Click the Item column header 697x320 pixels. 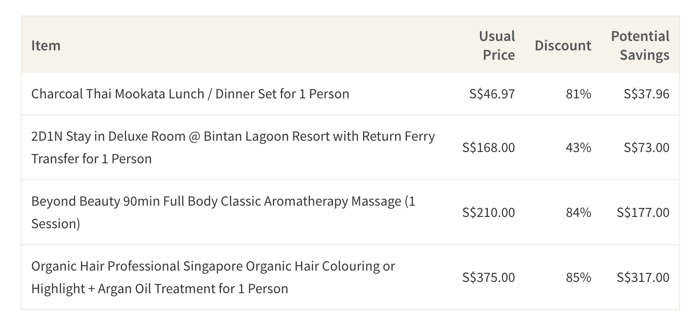tap(46, 46)
